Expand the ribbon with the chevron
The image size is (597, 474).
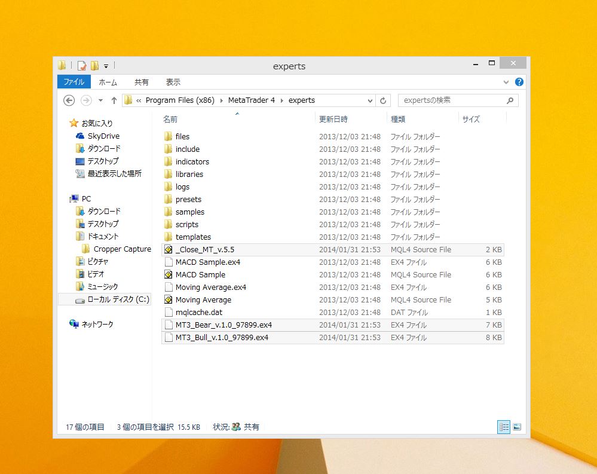pyautogui.click(x=506, y=82)
